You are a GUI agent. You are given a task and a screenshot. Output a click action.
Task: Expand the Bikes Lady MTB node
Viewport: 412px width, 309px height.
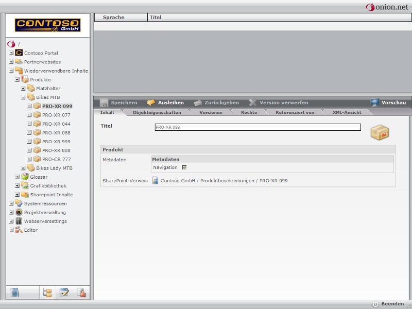(x=23, y=168)
